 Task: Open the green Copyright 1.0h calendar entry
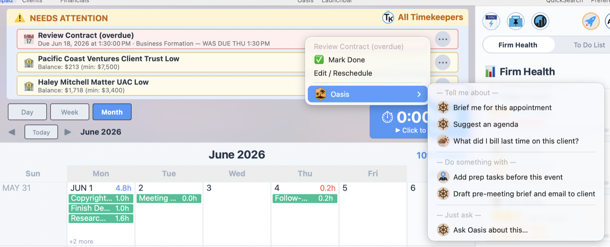click(101, 198)
